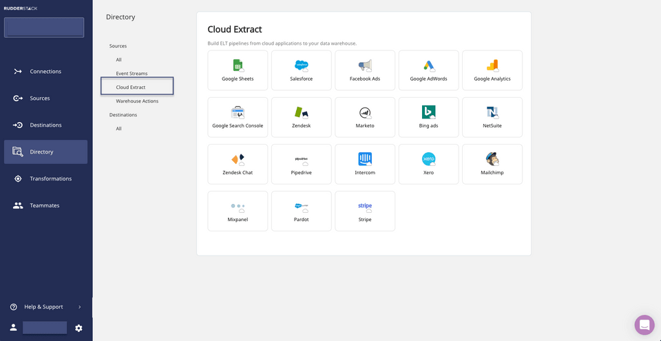Open the Transformations menu label
Image resolution: width=661 pixels, height=341 pixels.
[x=50, y=178]
